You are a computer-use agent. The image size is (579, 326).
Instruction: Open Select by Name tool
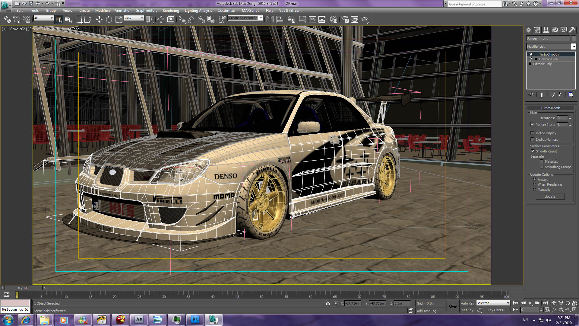(69, 19)
